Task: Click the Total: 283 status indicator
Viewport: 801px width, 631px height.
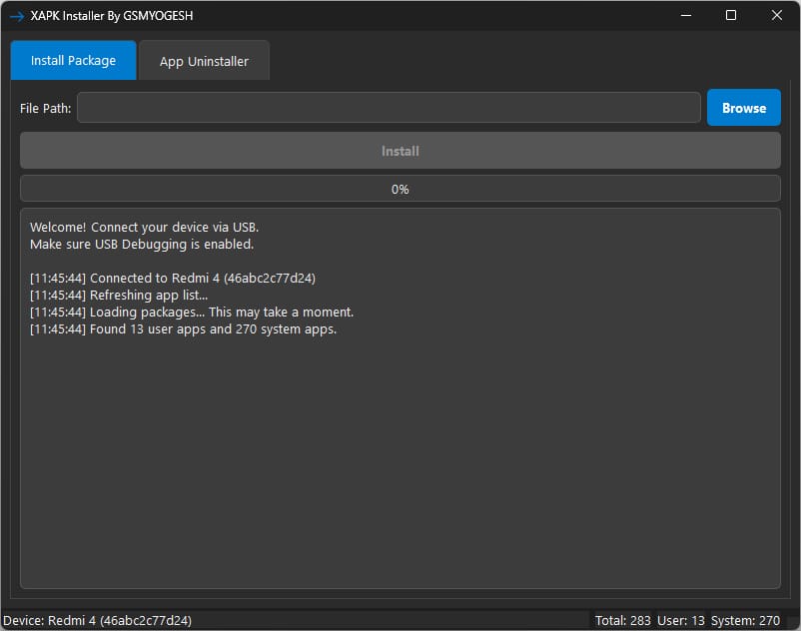Action: click(622, 620)
